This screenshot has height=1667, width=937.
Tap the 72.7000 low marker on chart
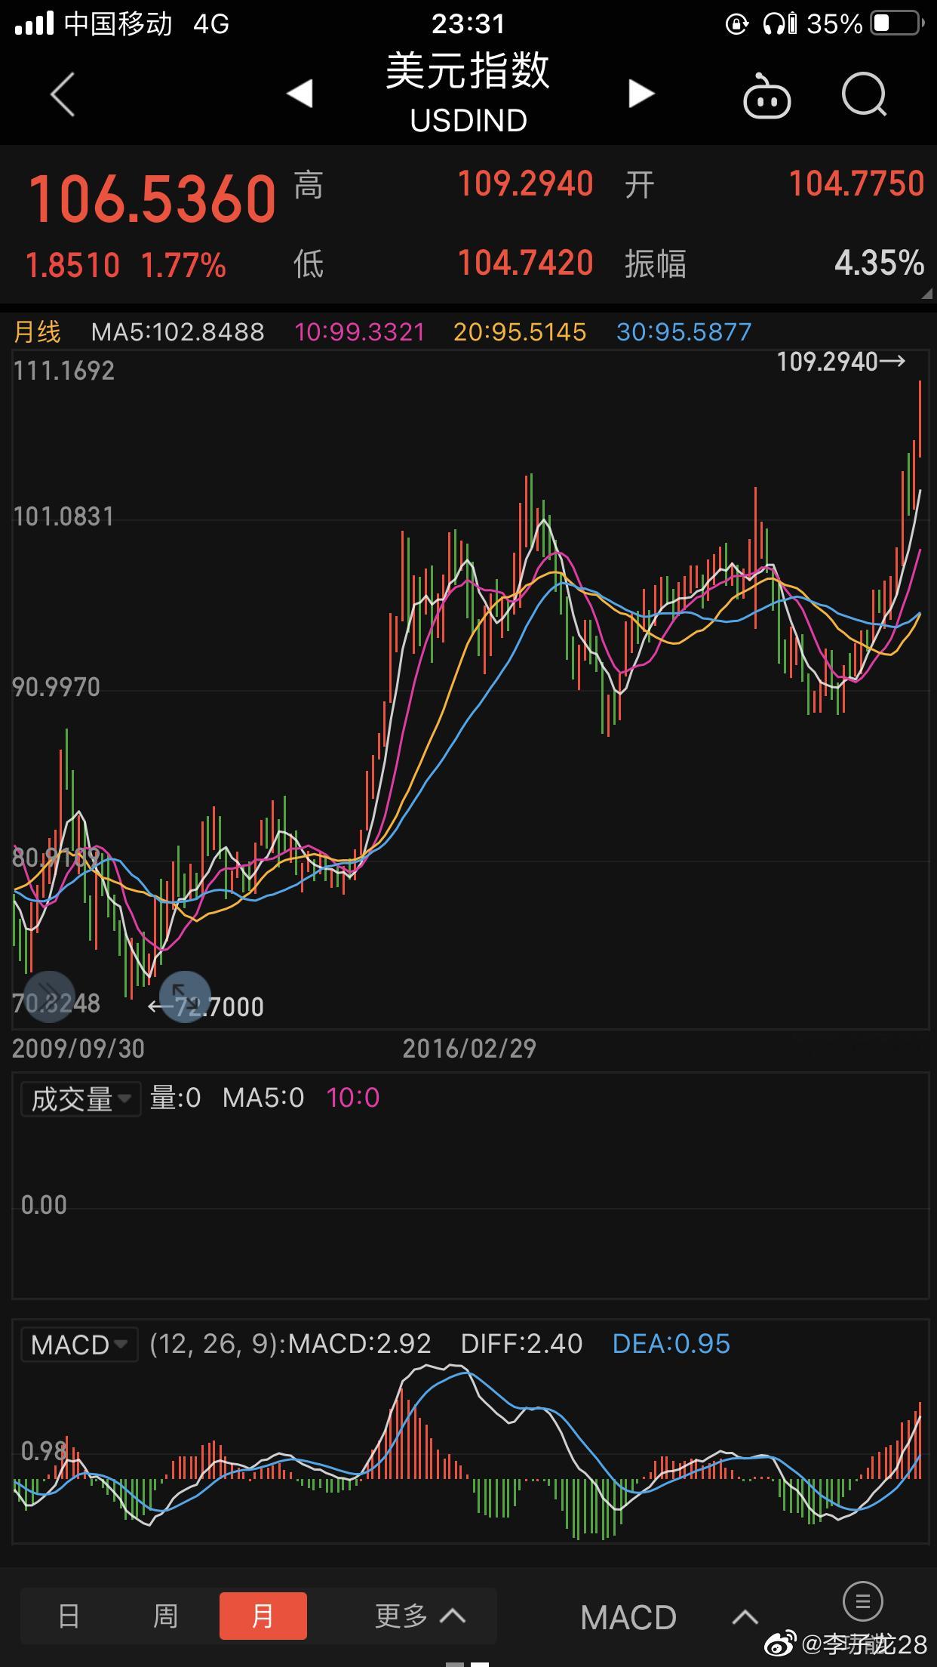coord(206,1007)
